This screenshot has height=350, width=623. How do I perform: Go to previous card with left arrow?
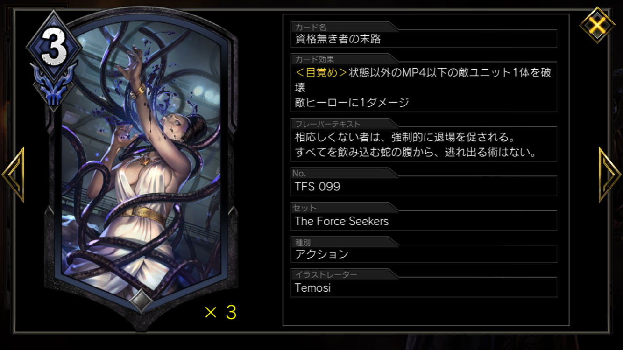(x=13, y=175)
